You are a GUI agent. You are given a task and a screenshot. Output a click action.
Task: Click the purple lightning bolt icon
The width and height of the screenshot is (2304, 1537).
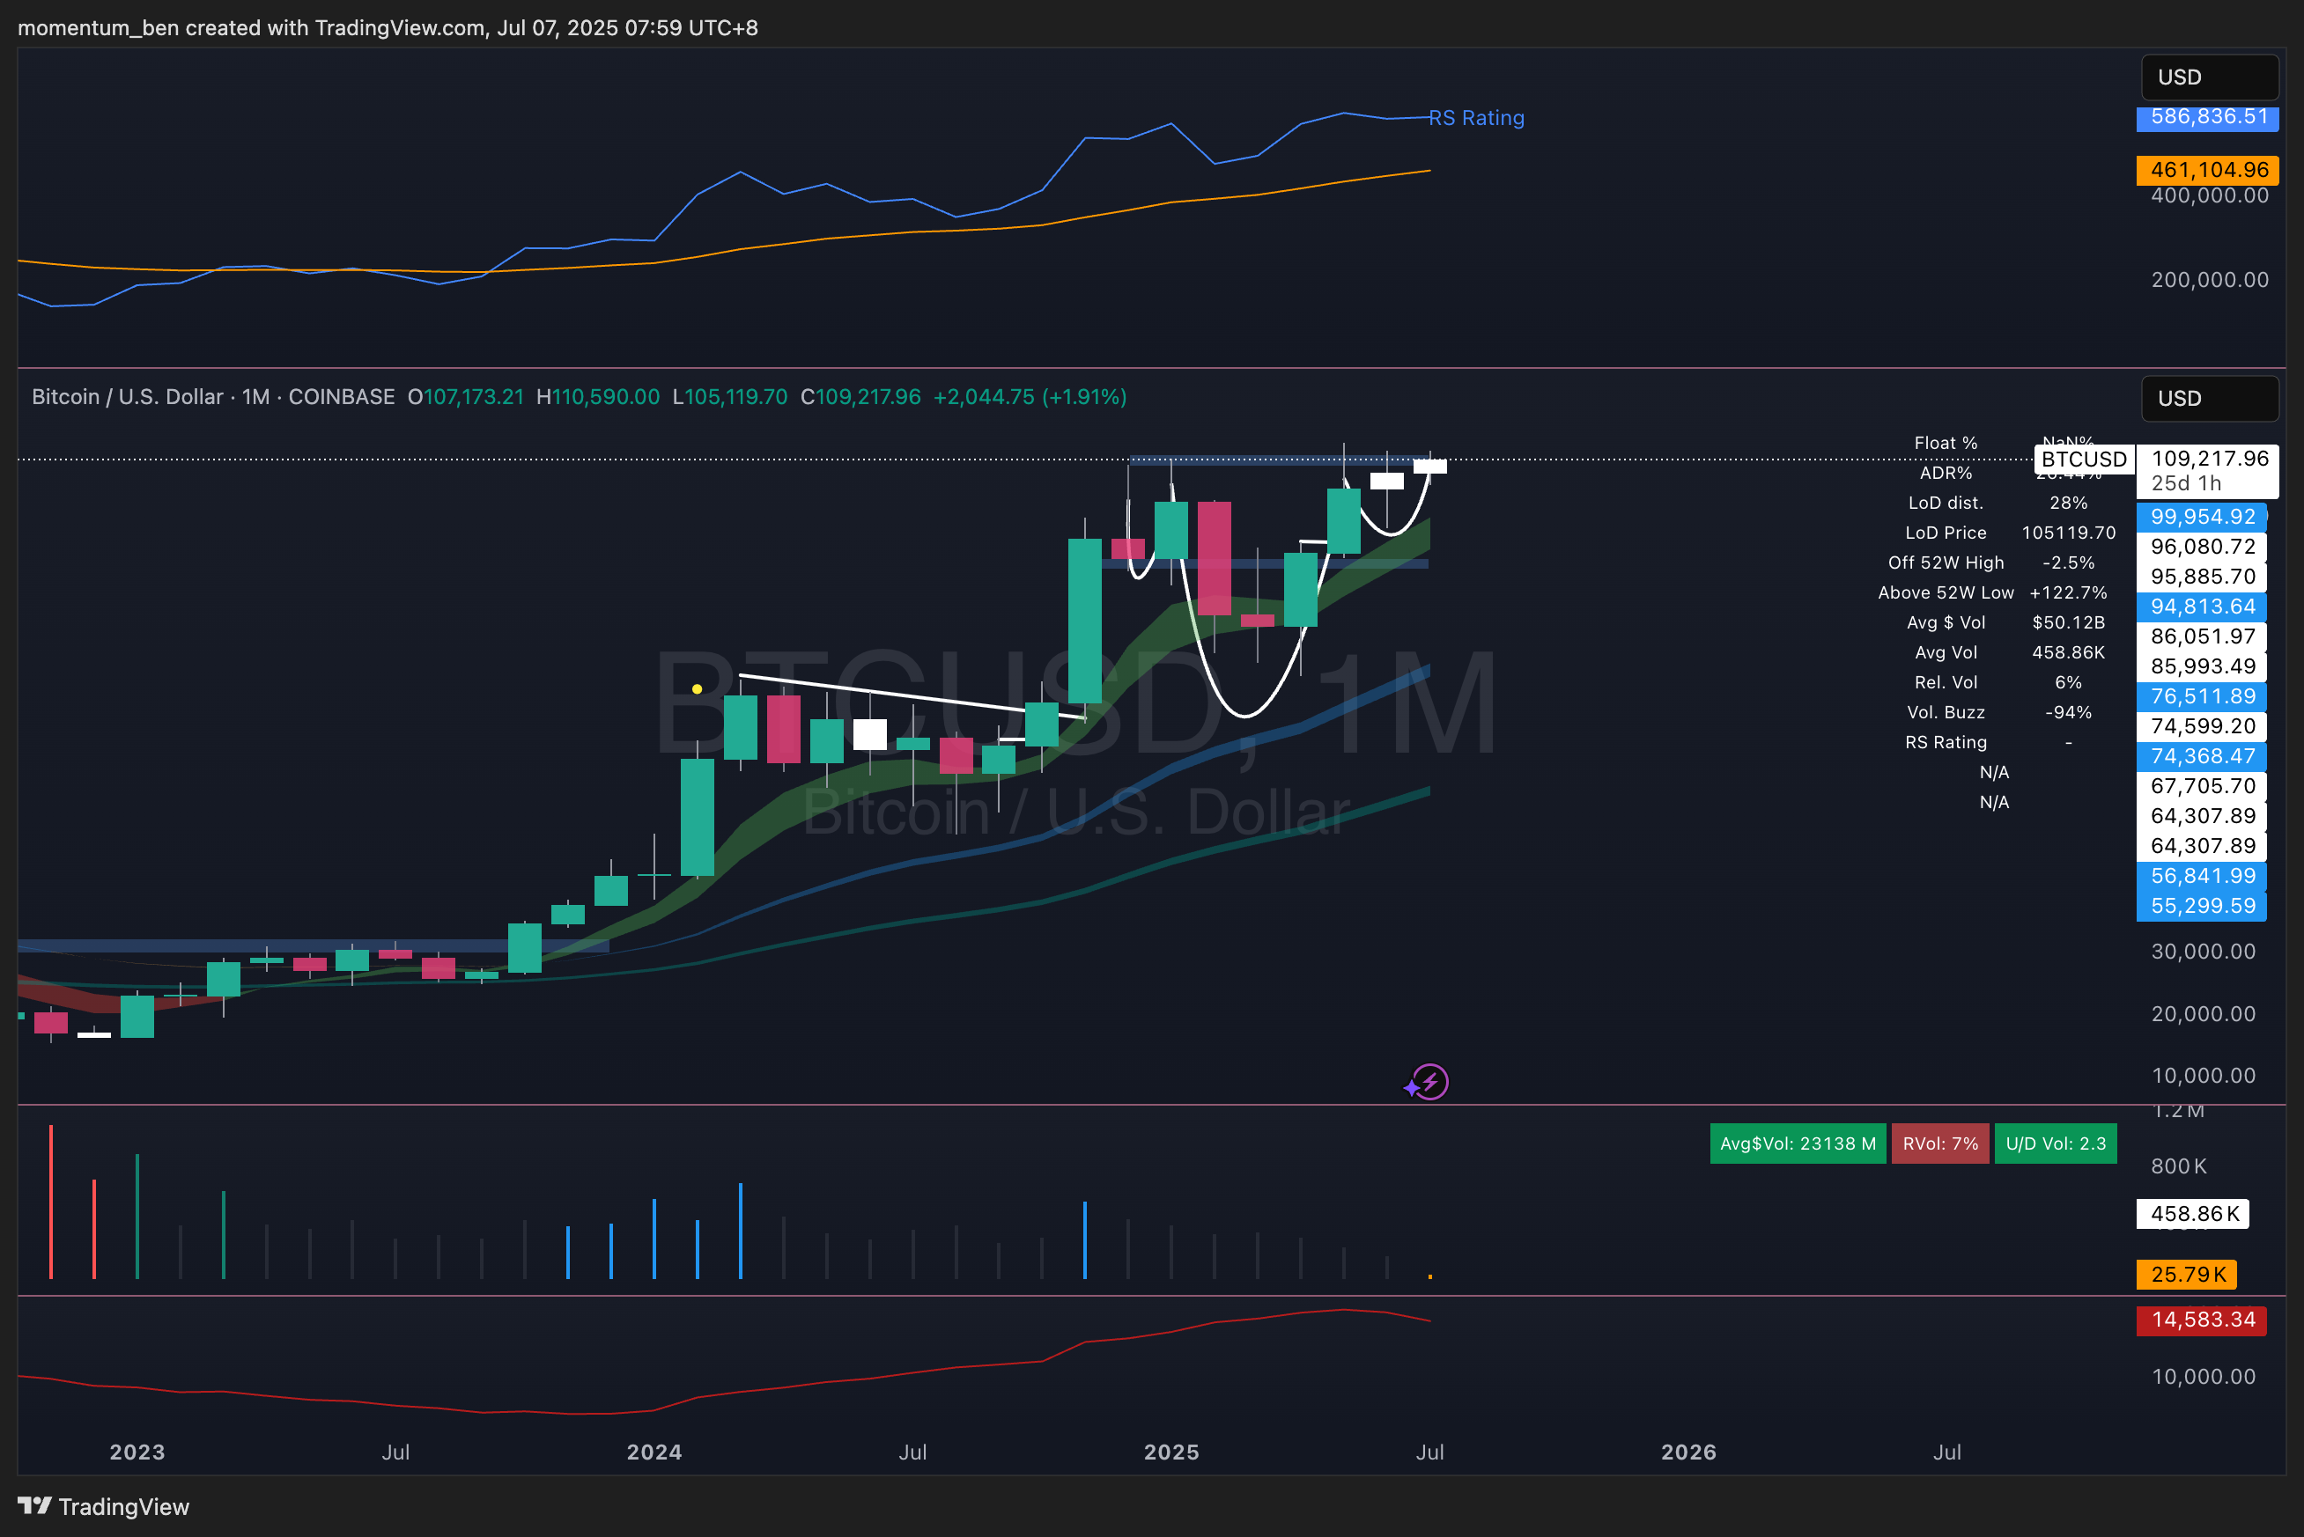(1429, 1082)
